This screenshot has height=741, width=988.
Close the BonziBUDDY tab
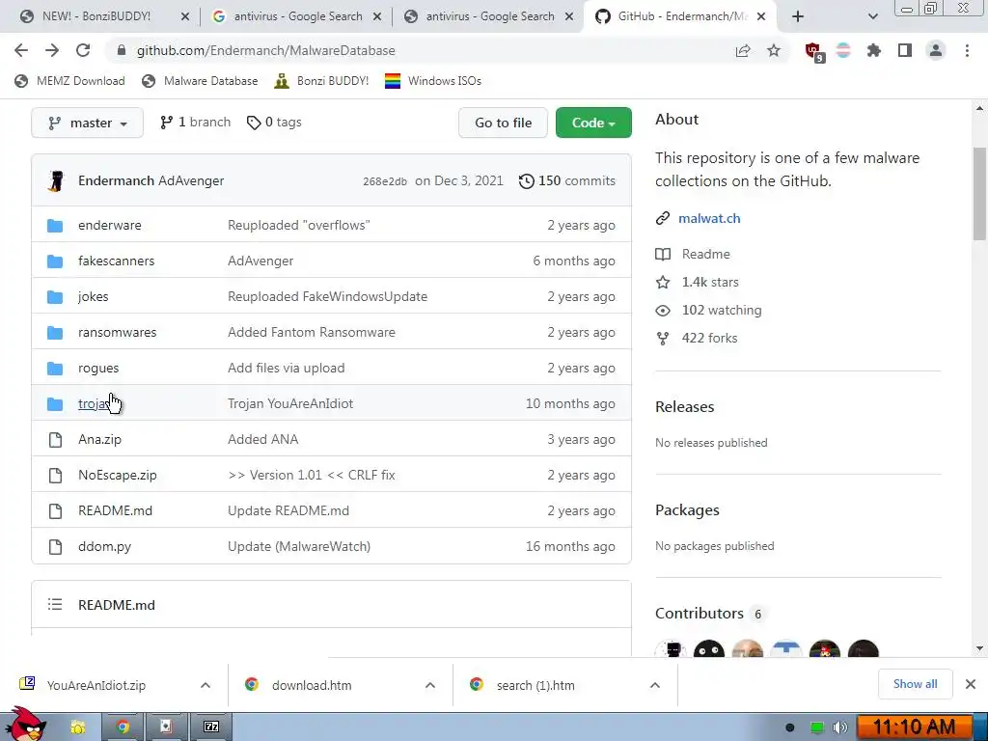tap(185, 16)
